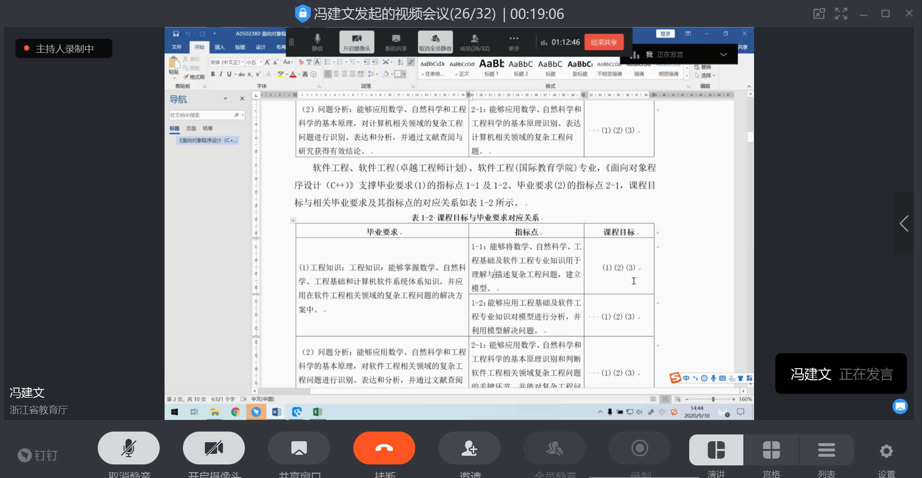Toggle 开启摄像头 camera in the bottom bar
The height and width of the screenshot is (478, 922).
214,448
